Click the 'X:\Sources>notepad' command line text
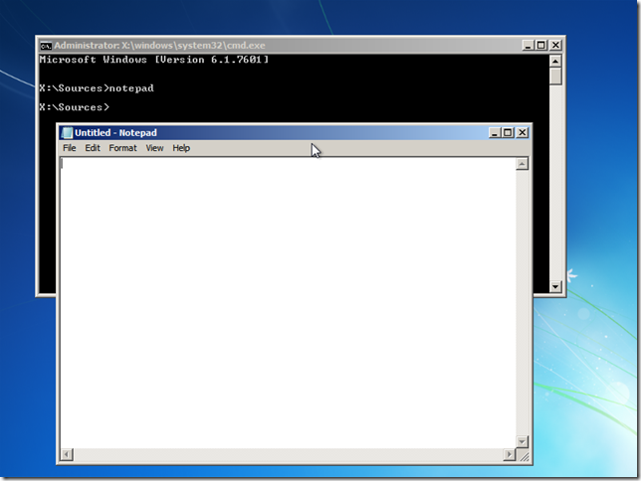Viewport: 641px width, 481px height. point(97,88)
